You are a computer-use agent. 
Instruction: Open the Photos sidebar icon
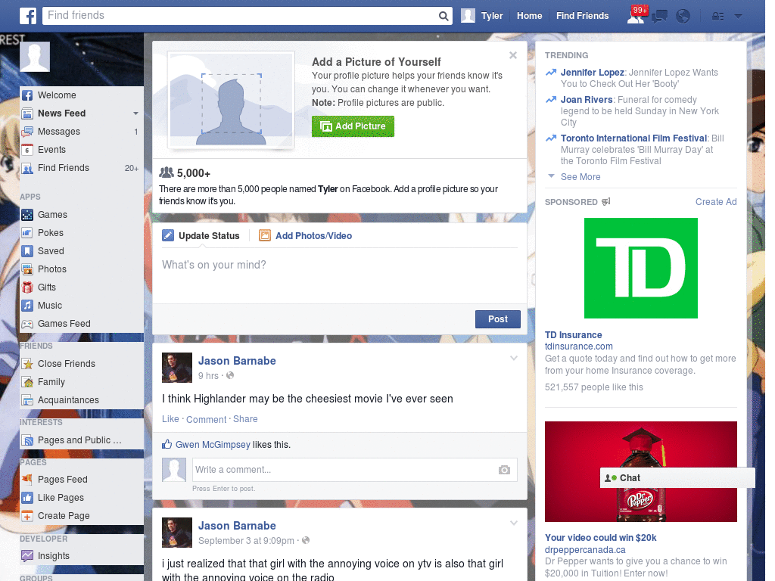tap(27, 269)
